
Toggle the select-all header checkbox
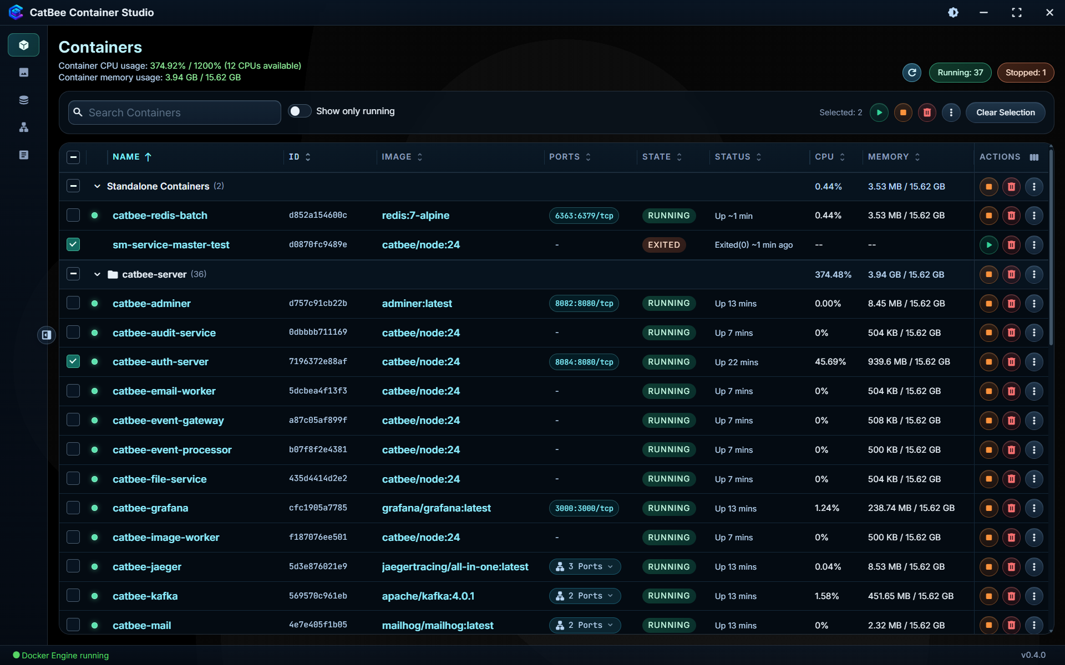point(73,157)
